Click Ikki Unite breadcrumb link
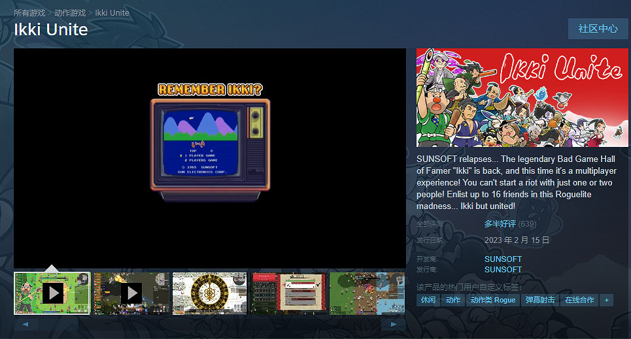The width and height of the screenshot is (631, 339). tap(112, 12)
